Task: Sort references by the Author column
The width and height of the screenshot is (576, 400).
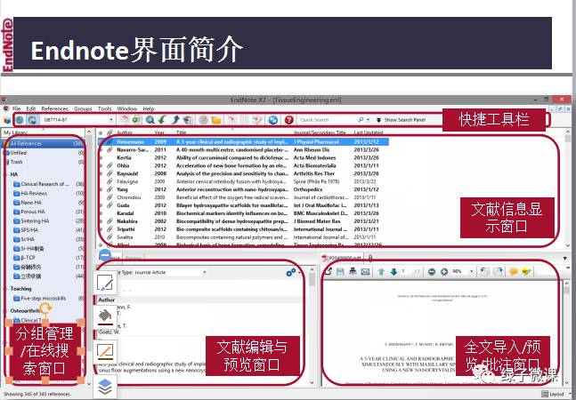Action: 125,132
